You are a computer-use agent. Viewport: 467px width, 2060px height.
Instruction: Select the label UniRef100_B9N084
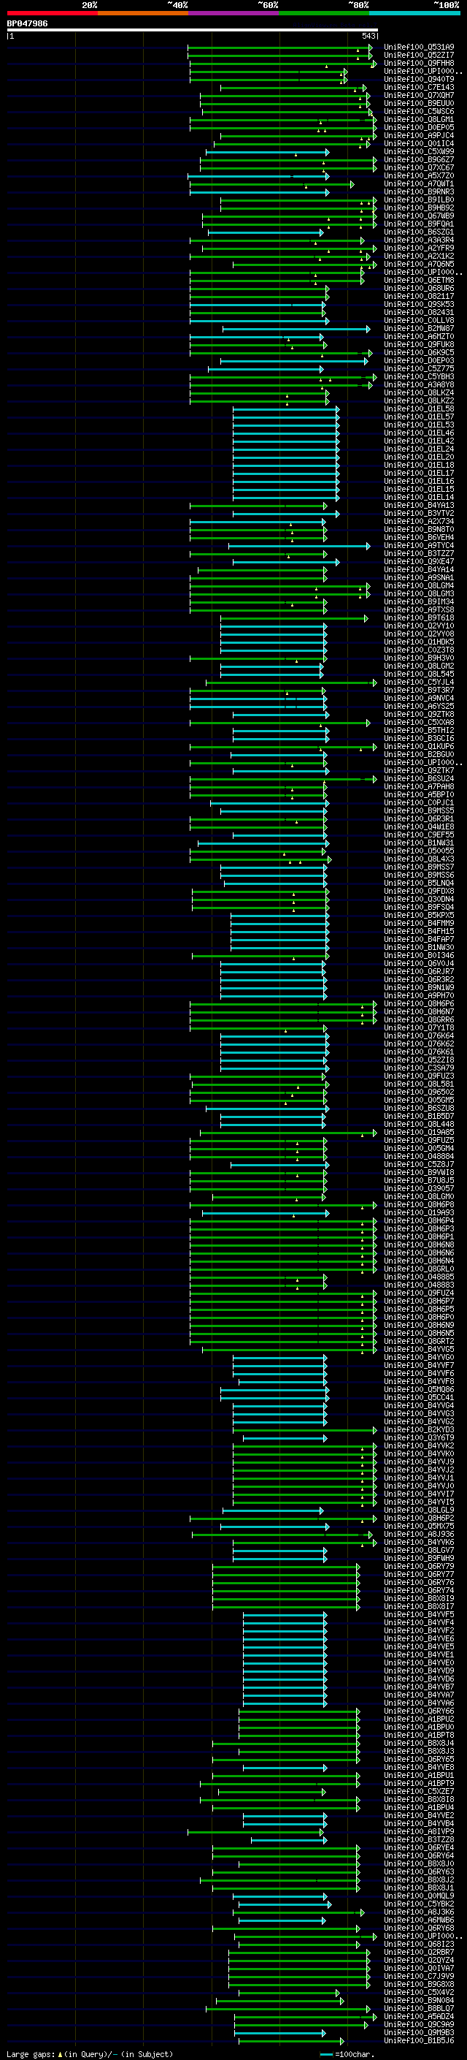(419, 2000)
